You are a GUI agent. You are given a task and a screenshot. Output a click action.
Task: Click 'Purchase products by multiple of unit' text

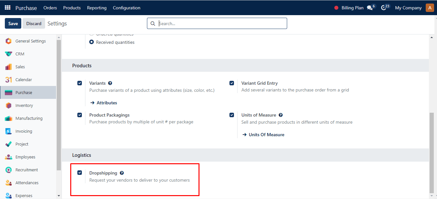coord(141,122)
